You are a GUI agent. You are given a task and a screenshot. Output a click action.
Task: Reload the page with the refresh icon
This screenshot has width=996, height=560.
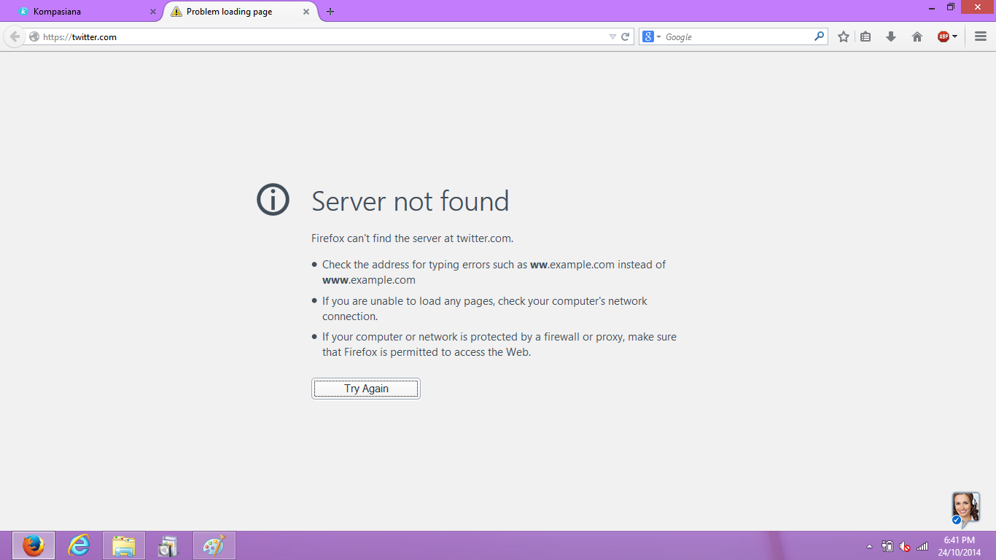pos(625,36)
